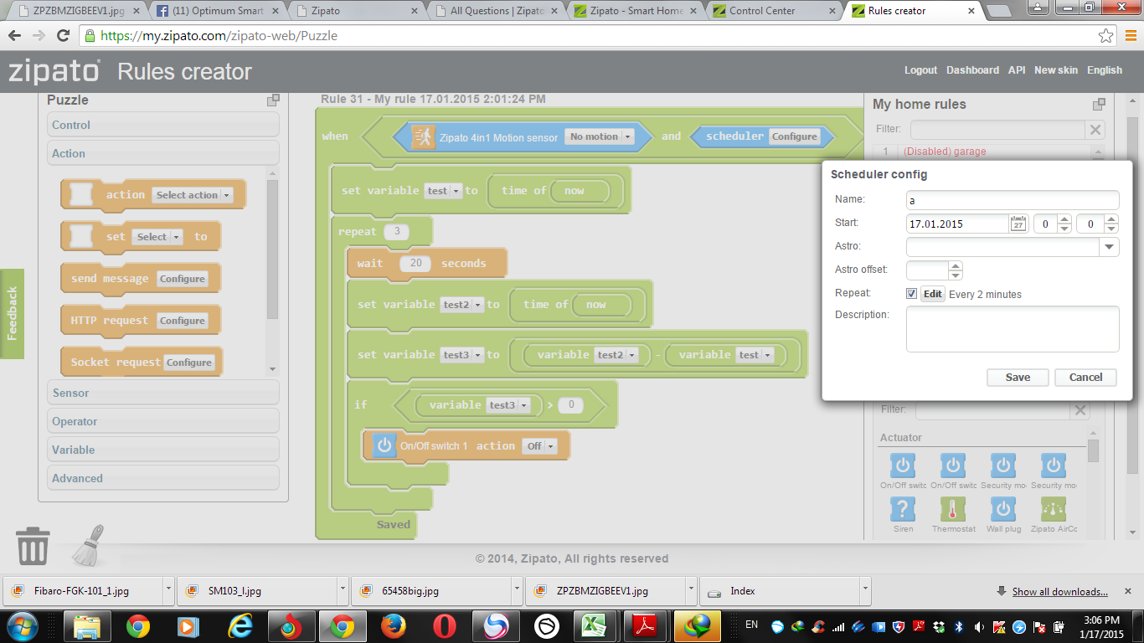Select the Wall plug actuator icon
1144x643 pixels.
1003,509
